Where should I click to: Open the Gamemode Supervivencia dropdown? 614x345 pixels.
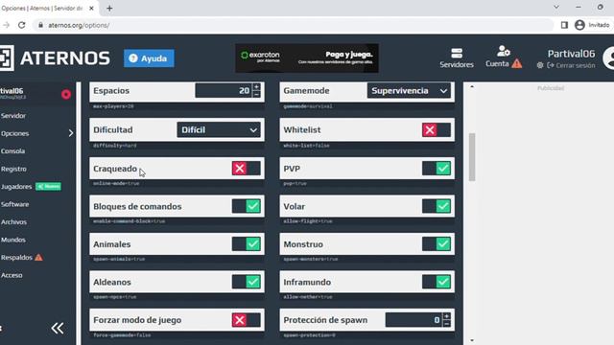pos(409,91)
